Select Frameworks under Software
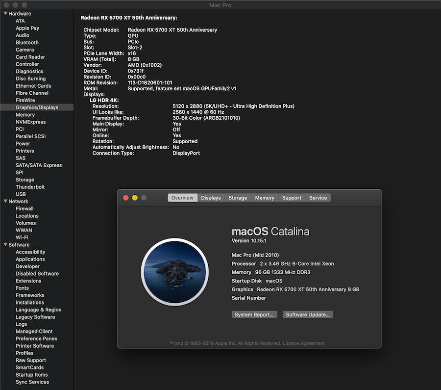The image size is (441, 390). [30, 295]
